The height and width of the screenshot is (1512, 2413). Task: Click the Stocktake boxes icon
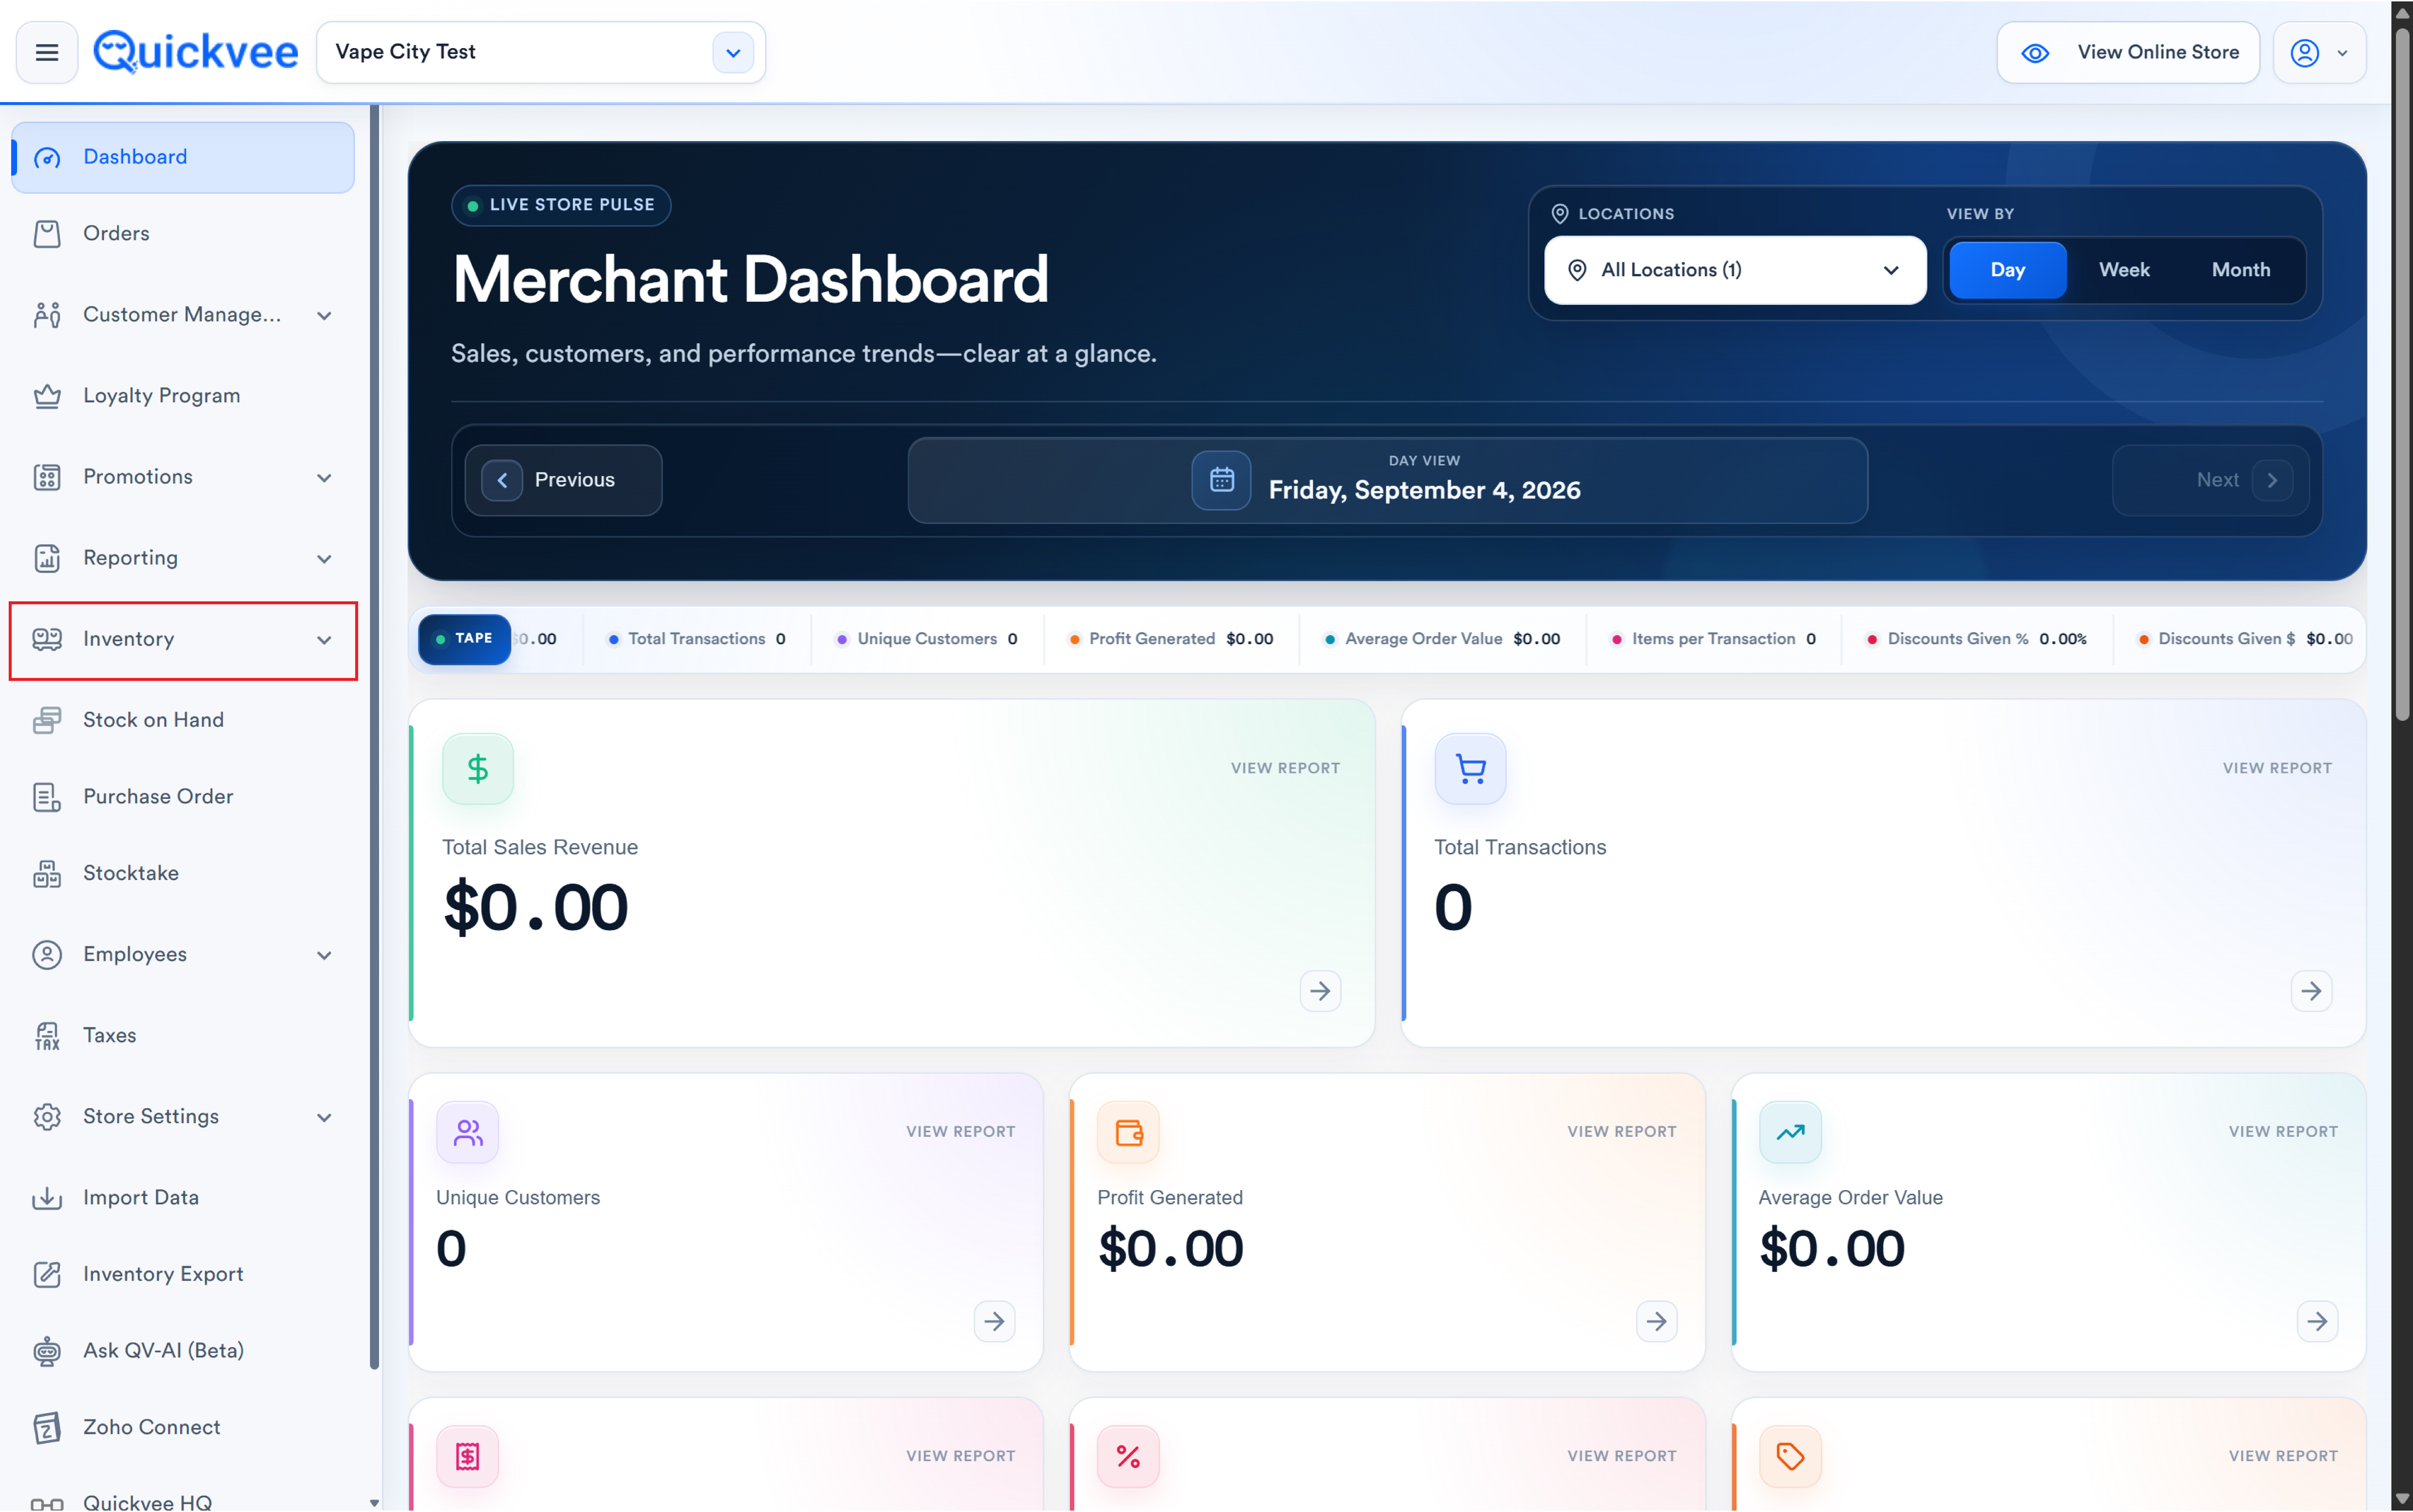[47, 874]
